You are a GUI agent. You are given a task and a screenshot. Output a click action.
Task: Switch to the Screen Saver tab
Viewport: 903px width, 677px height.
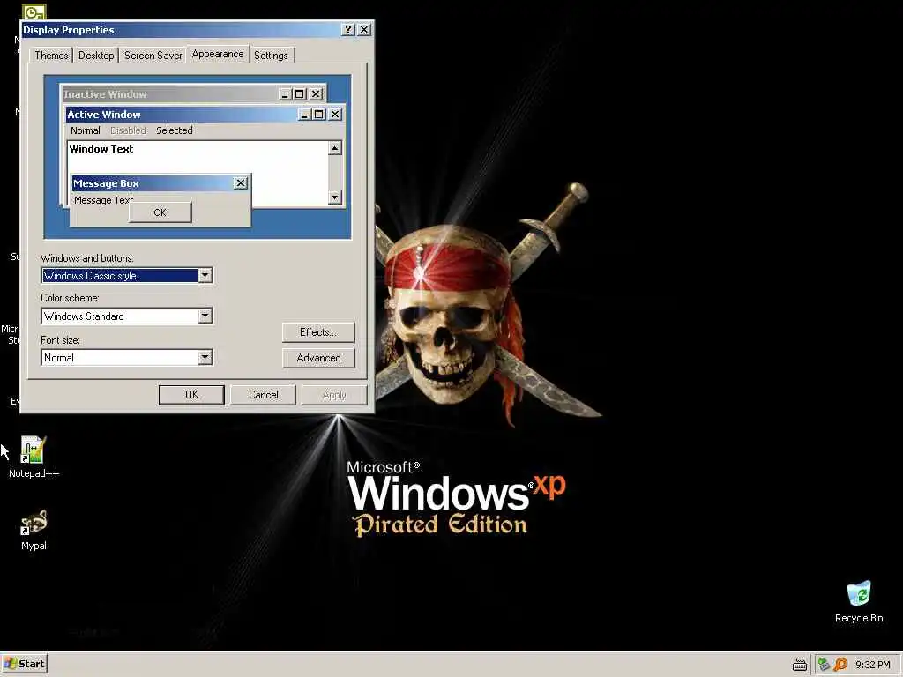click(153, 56)
